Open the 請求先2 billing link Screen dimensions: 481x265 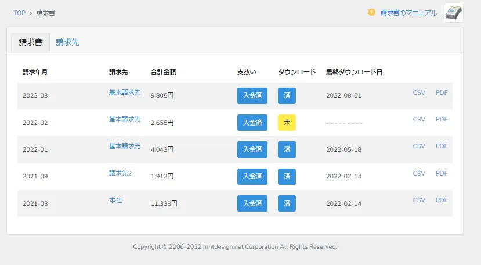(120, 173)
